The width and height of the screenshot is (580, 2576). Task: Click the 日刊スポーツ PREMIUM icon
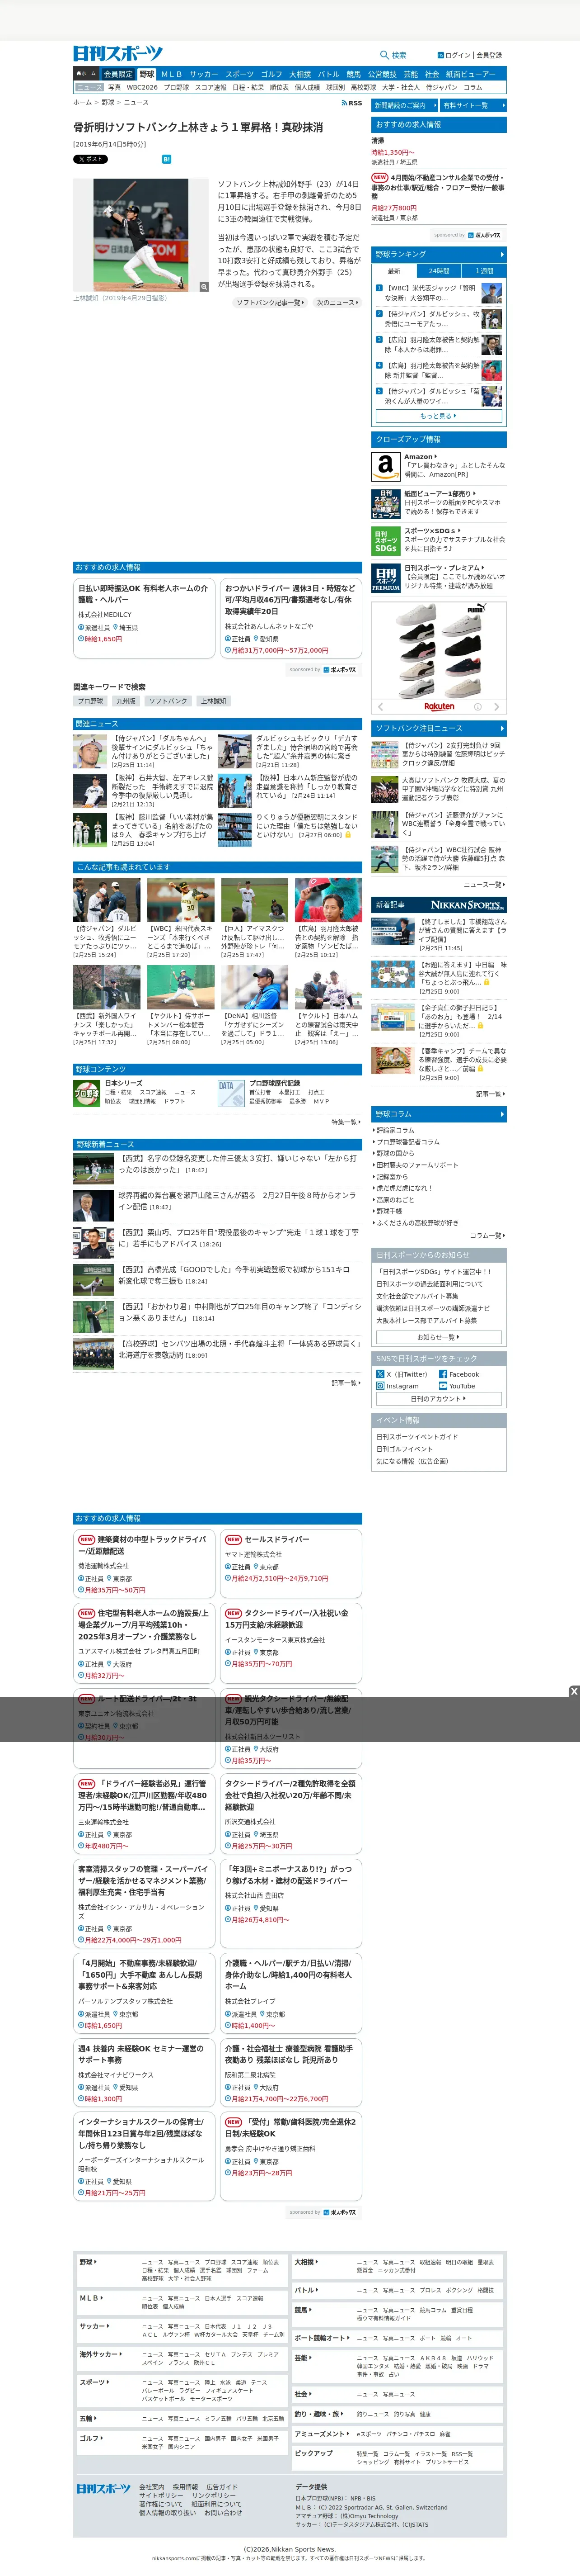coord(385,578)
